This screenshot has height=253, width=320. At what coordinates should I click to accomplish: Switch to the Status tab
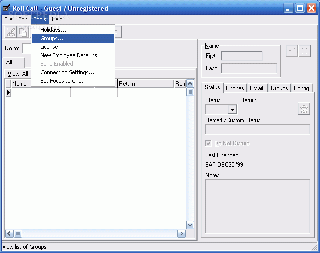pyautogui.click(x=212, y=87)
